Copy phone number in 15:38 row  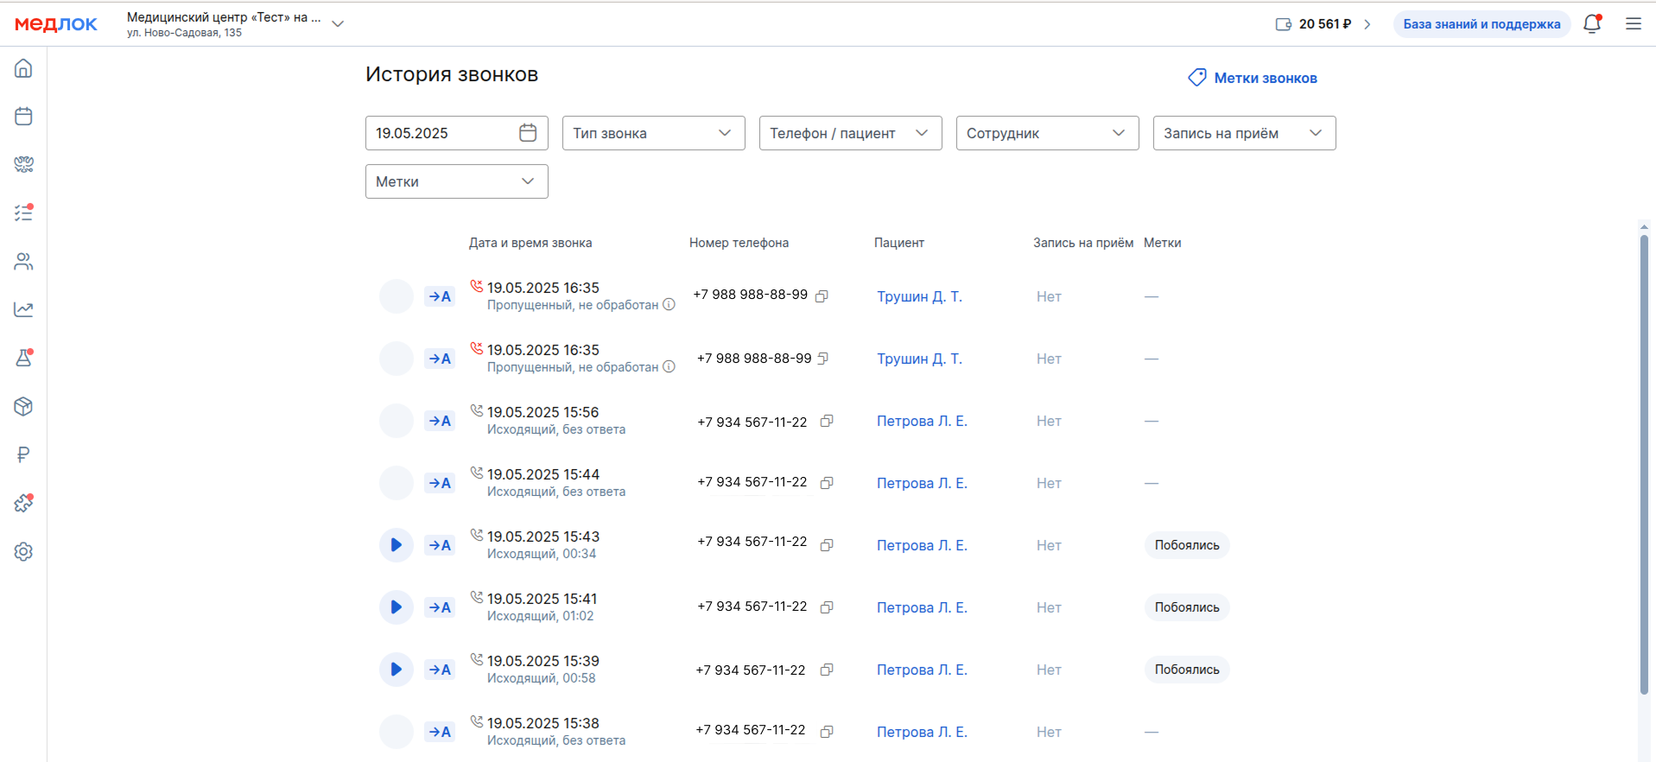point(827,732)
